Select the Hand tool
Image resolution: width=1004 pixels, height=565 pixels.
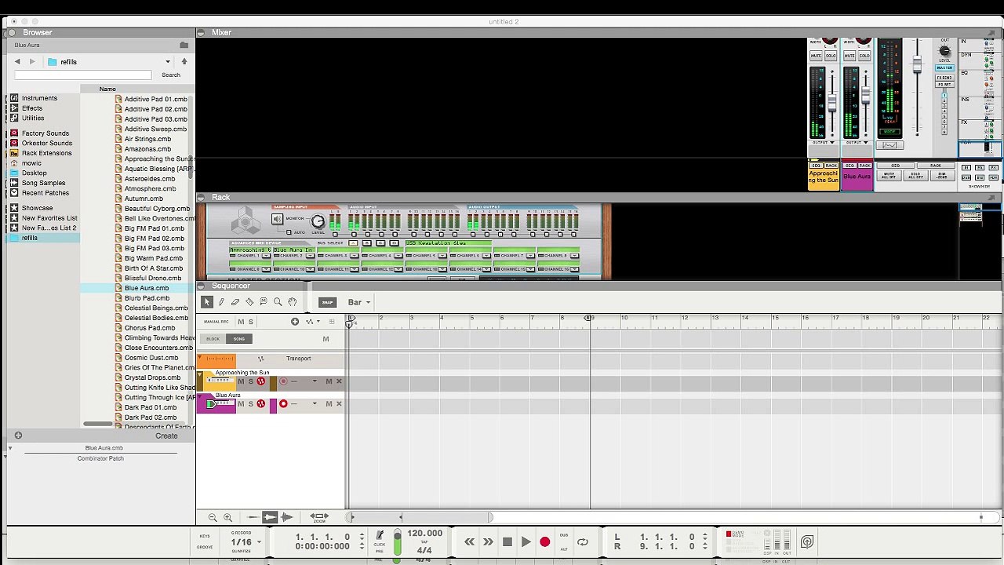click(x=292, y=302)
